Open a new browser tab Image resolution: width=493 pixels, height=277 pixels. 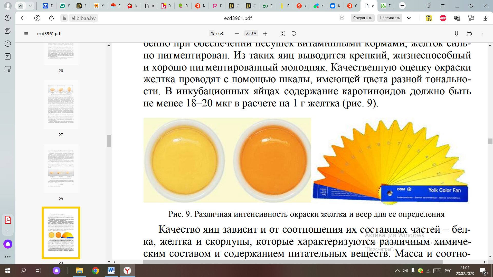tap(402, 6)
